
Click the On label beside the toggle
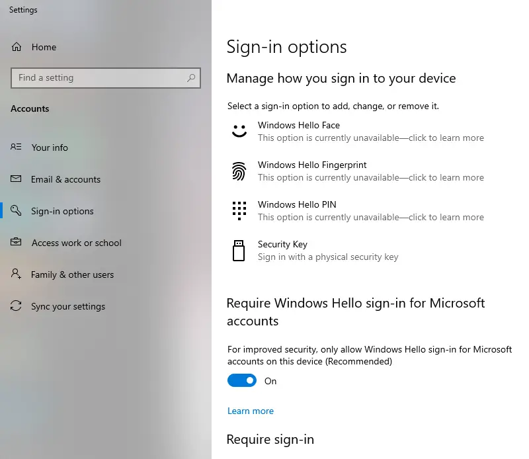(270, 381)
